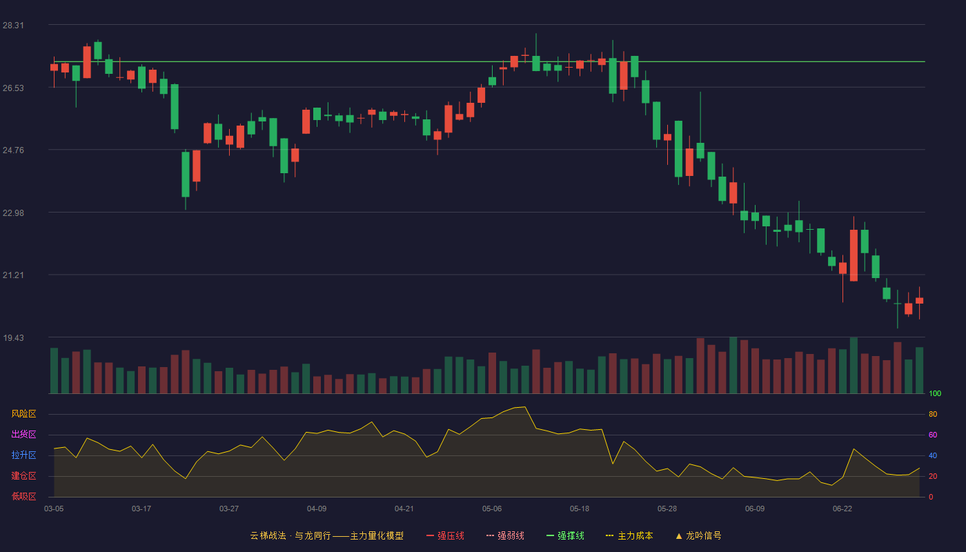The height and width of the screenshot is (552, 966).
Task: Click the 80 indicator scale value
Action: click(933, 414)
